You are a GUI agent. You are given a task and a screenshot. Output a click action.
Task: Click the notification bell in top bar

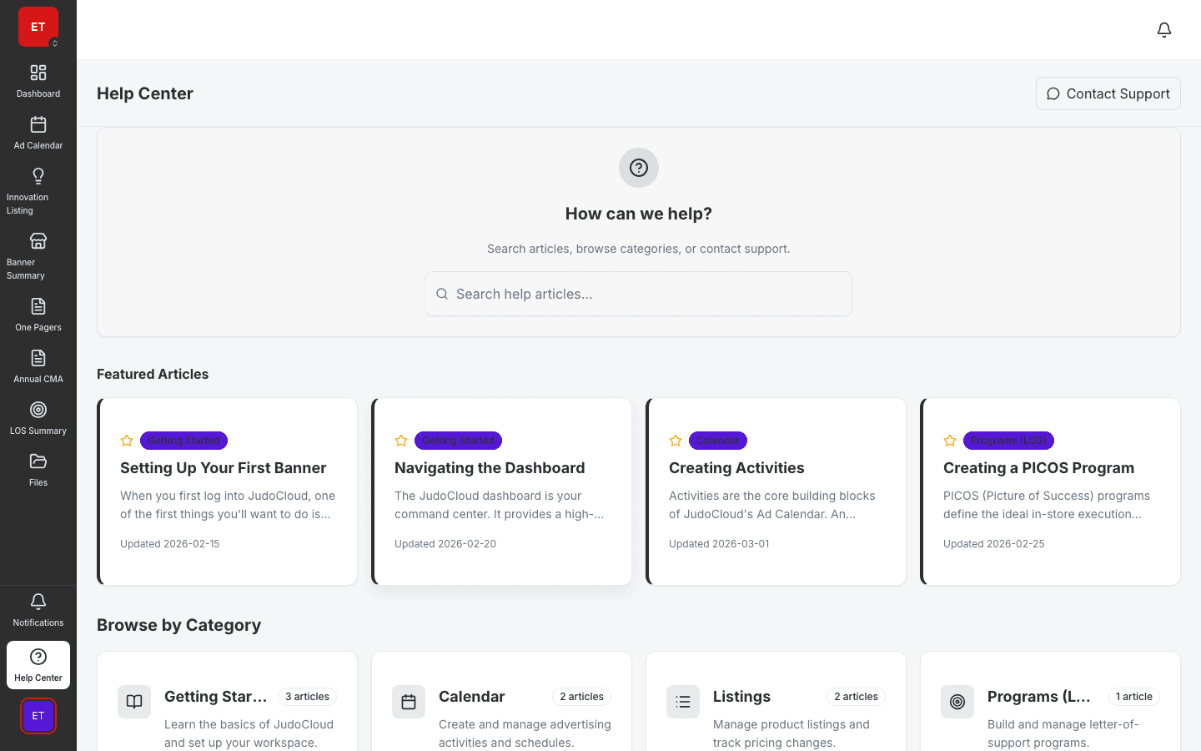[1164, 30]
